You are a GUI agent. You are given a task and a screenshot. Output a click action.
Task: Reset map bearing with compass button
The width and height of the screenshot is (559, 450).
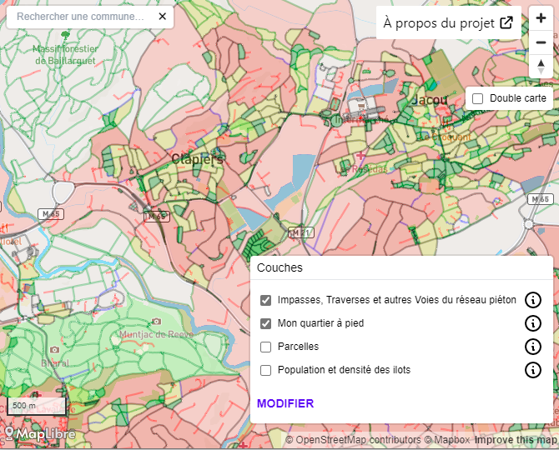[541, 67]
